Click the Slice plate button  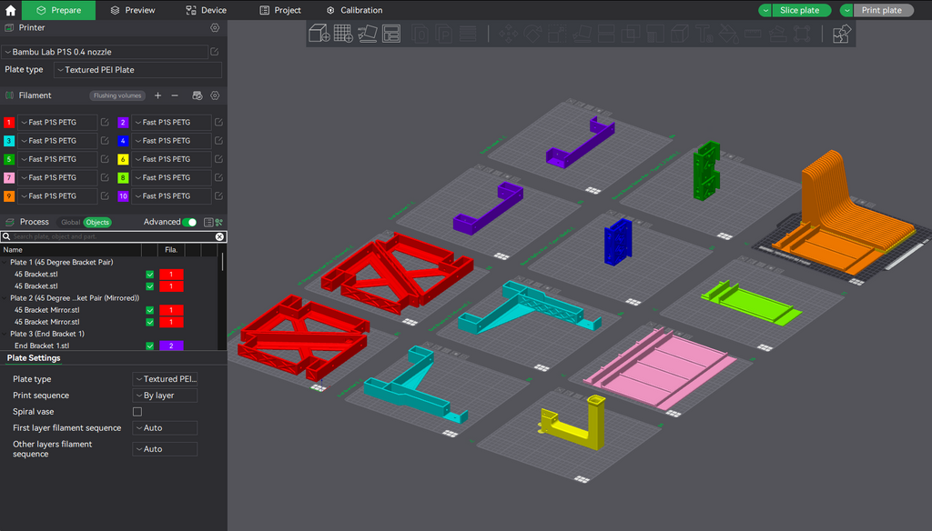[x=799, y=10]
